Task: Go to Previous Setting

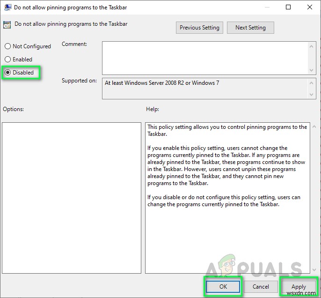Action: click(199, 28)
